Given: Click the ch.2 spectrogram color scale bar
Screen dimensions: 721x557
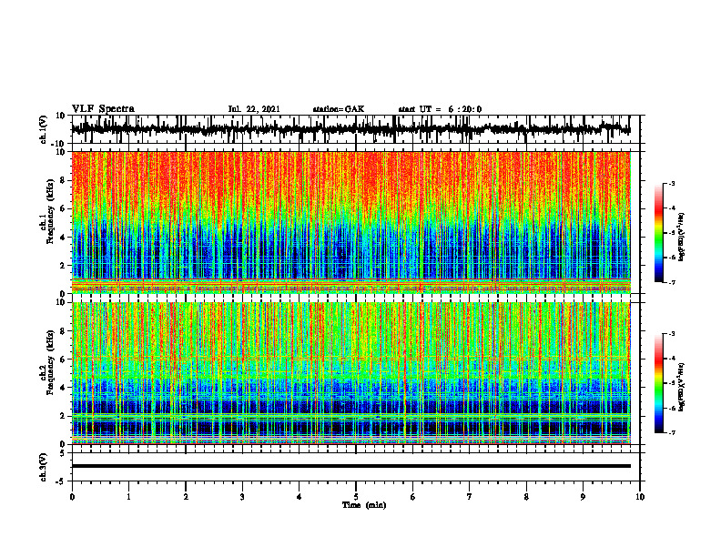Looking at the screenshot, I should point(658,383).
